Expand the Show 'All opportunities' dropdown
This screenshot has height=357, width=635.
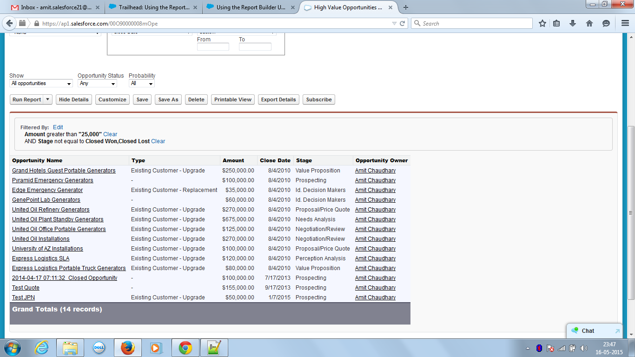[x=41, y=84]
